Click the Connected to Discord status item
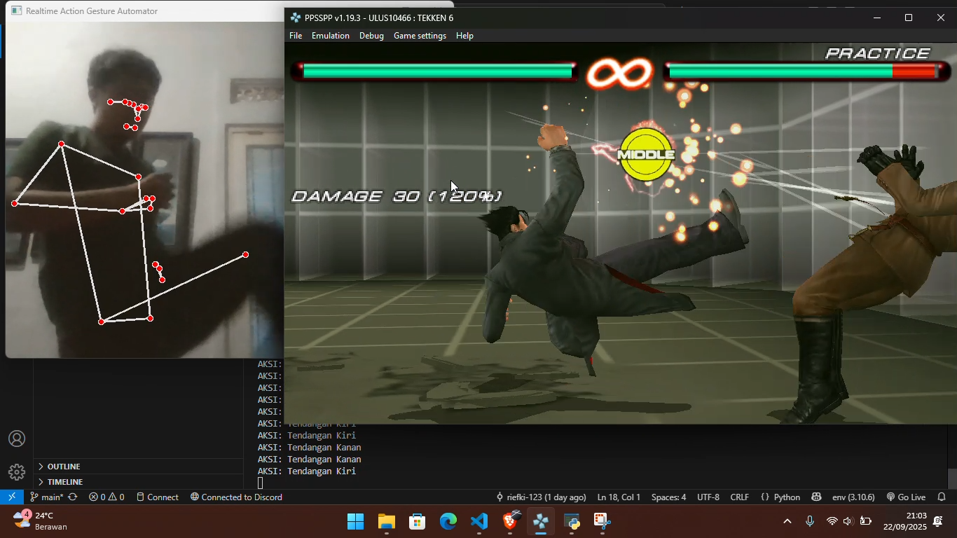This screenshot has height=538, width=957. point(236,497)
